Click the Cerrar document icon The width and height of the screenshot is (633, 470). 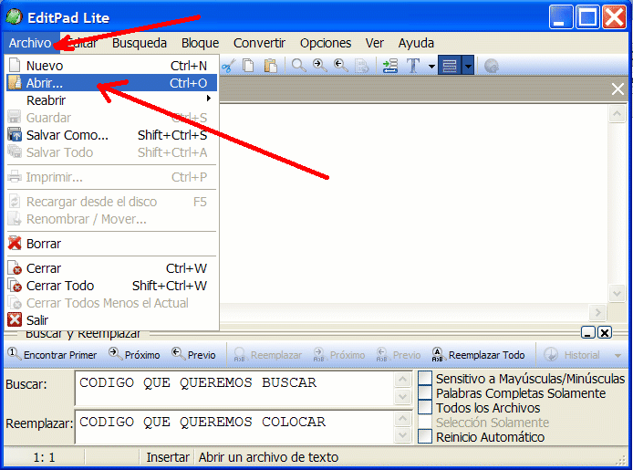point(15,267)
